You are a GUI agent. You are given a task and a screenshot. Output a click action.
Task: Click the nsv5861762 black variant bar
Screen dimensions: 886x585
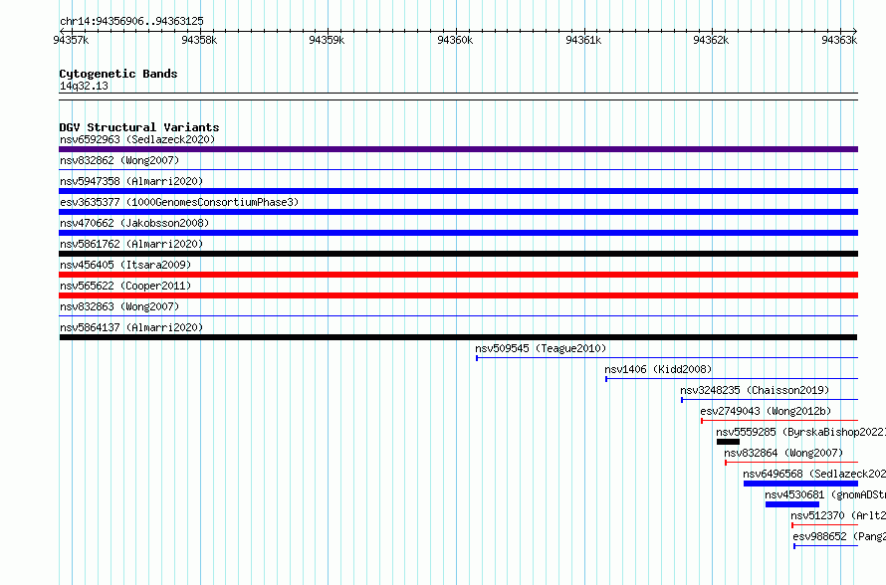pyautogui.click(x=458, y=254)
